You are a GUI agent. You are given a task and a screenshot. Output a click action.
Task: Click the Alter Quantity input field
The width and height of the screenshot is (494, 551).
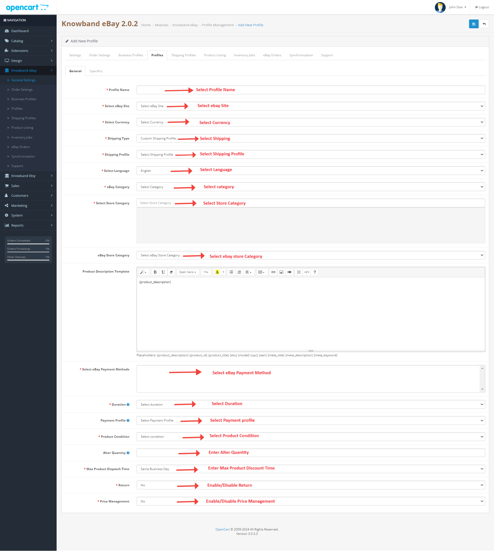311,453
